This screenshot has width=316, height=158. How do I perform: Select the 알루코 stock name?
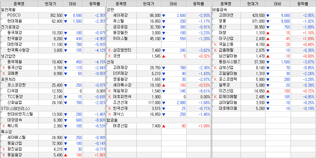tap(224, 85)
